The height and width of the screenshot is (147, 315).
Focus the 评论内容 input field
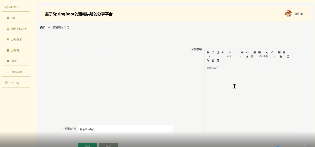(x=126, y=129)
